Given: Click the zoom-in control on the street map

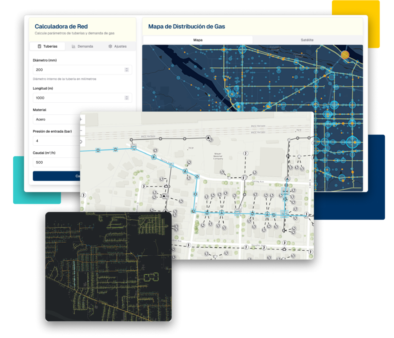Looking at the screenshot, I should pyautogui.click(x=81, y=119).
